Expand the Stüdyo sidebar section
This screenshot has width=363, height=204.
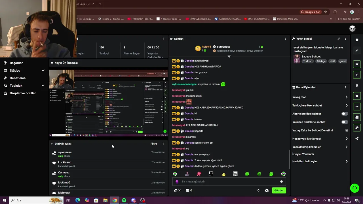click(43, 71)
